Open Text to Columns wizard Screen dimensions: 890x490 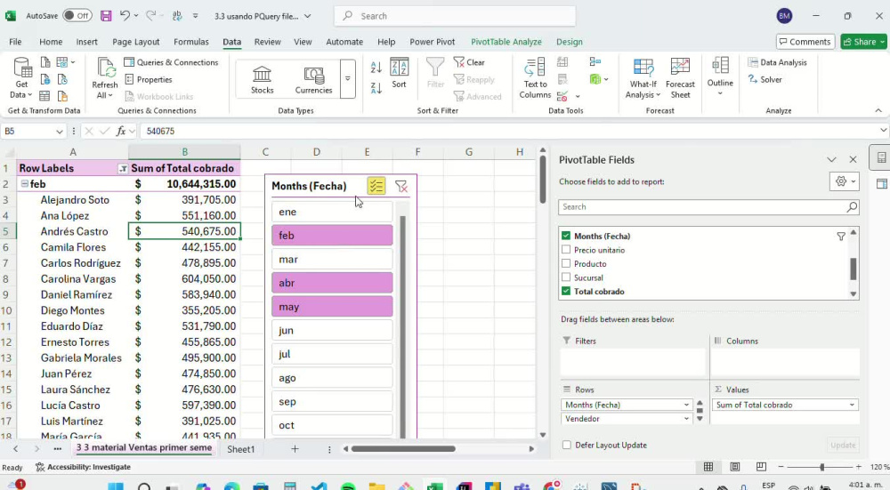click(x=535, y=78)
